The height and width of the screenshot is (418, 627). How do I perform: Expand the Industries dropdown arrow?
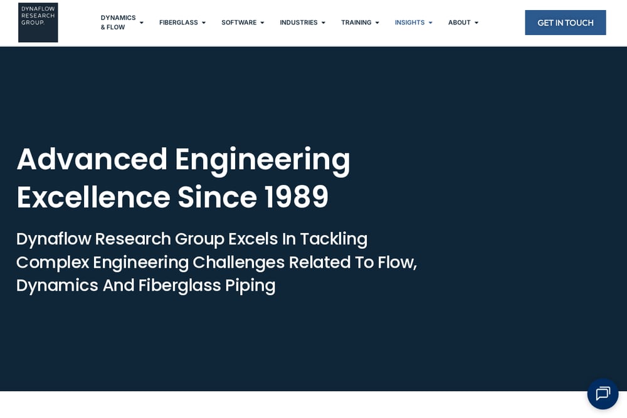point(324,23)
